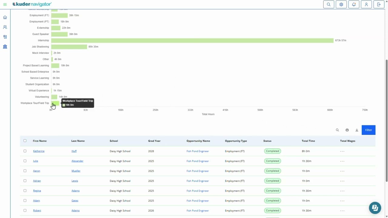This screenshot has height=218, width=388.
Task: Sort by Grad Year column header
Action: (154, 141)
